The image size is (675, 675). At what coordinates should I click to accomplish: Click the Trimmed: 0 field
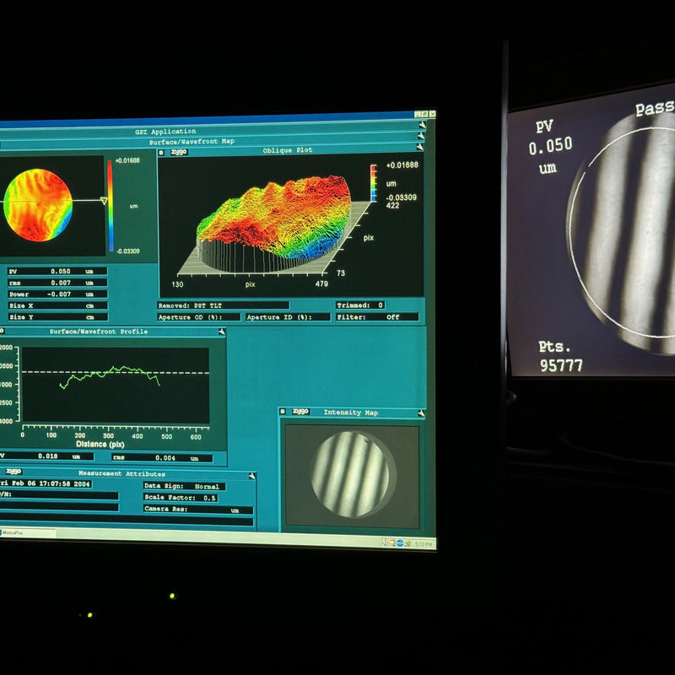pos(360,305)
